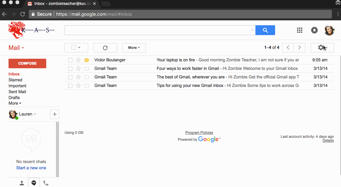Go to the newer messages page arrow
341x187 pixels.
click(x=288, y=48)
